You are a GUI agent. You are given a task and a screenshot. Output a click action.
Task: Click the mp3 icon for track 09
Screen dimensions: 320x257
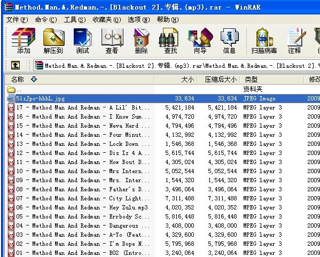tap(11, 180)
